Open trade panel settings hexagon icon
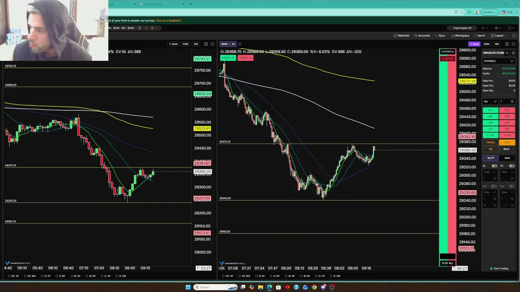 point(513,53)
